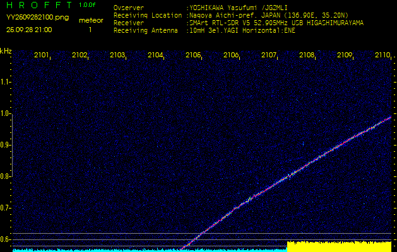Click the 0.7 frequency axis tick

[6, 208]
